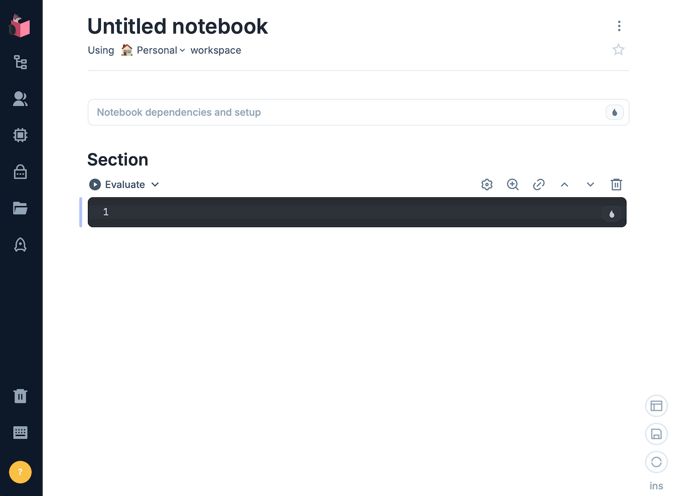Open the sections outline sidebar panel
The image size is (673, 496).
20,62
